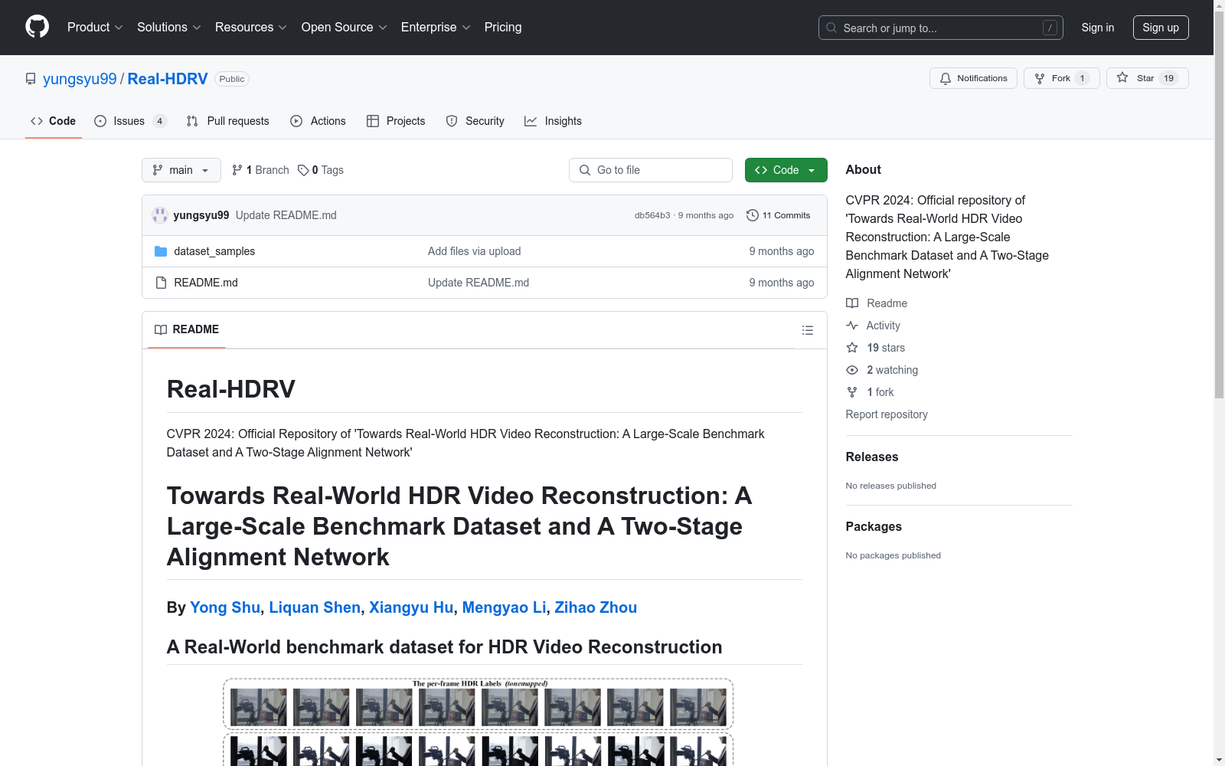Click the pulse icon next to Activity
Viewport: 1225px width, 766px height.
pyautogui.click(x=852, y=326)
